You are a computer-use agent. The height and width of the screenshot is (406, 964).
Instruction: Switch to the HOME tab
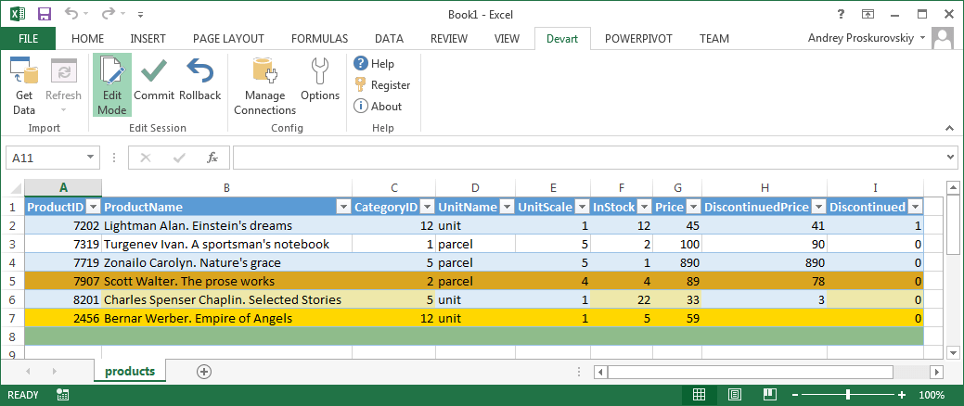coord(88,39)
